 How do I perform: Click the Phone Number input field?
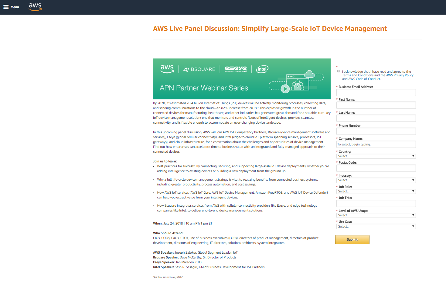coord(376,131)
